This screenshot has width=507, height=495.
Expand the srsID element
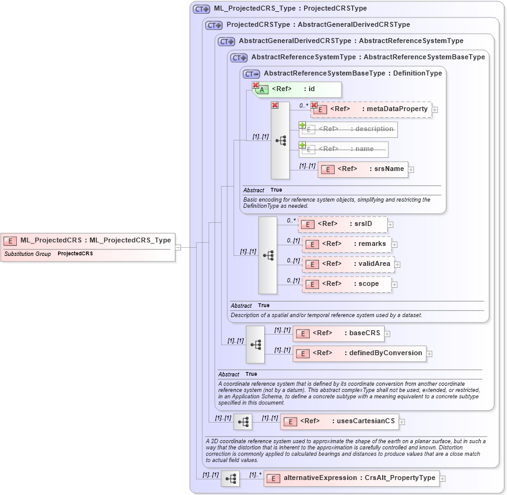click(x=389, y=224)
